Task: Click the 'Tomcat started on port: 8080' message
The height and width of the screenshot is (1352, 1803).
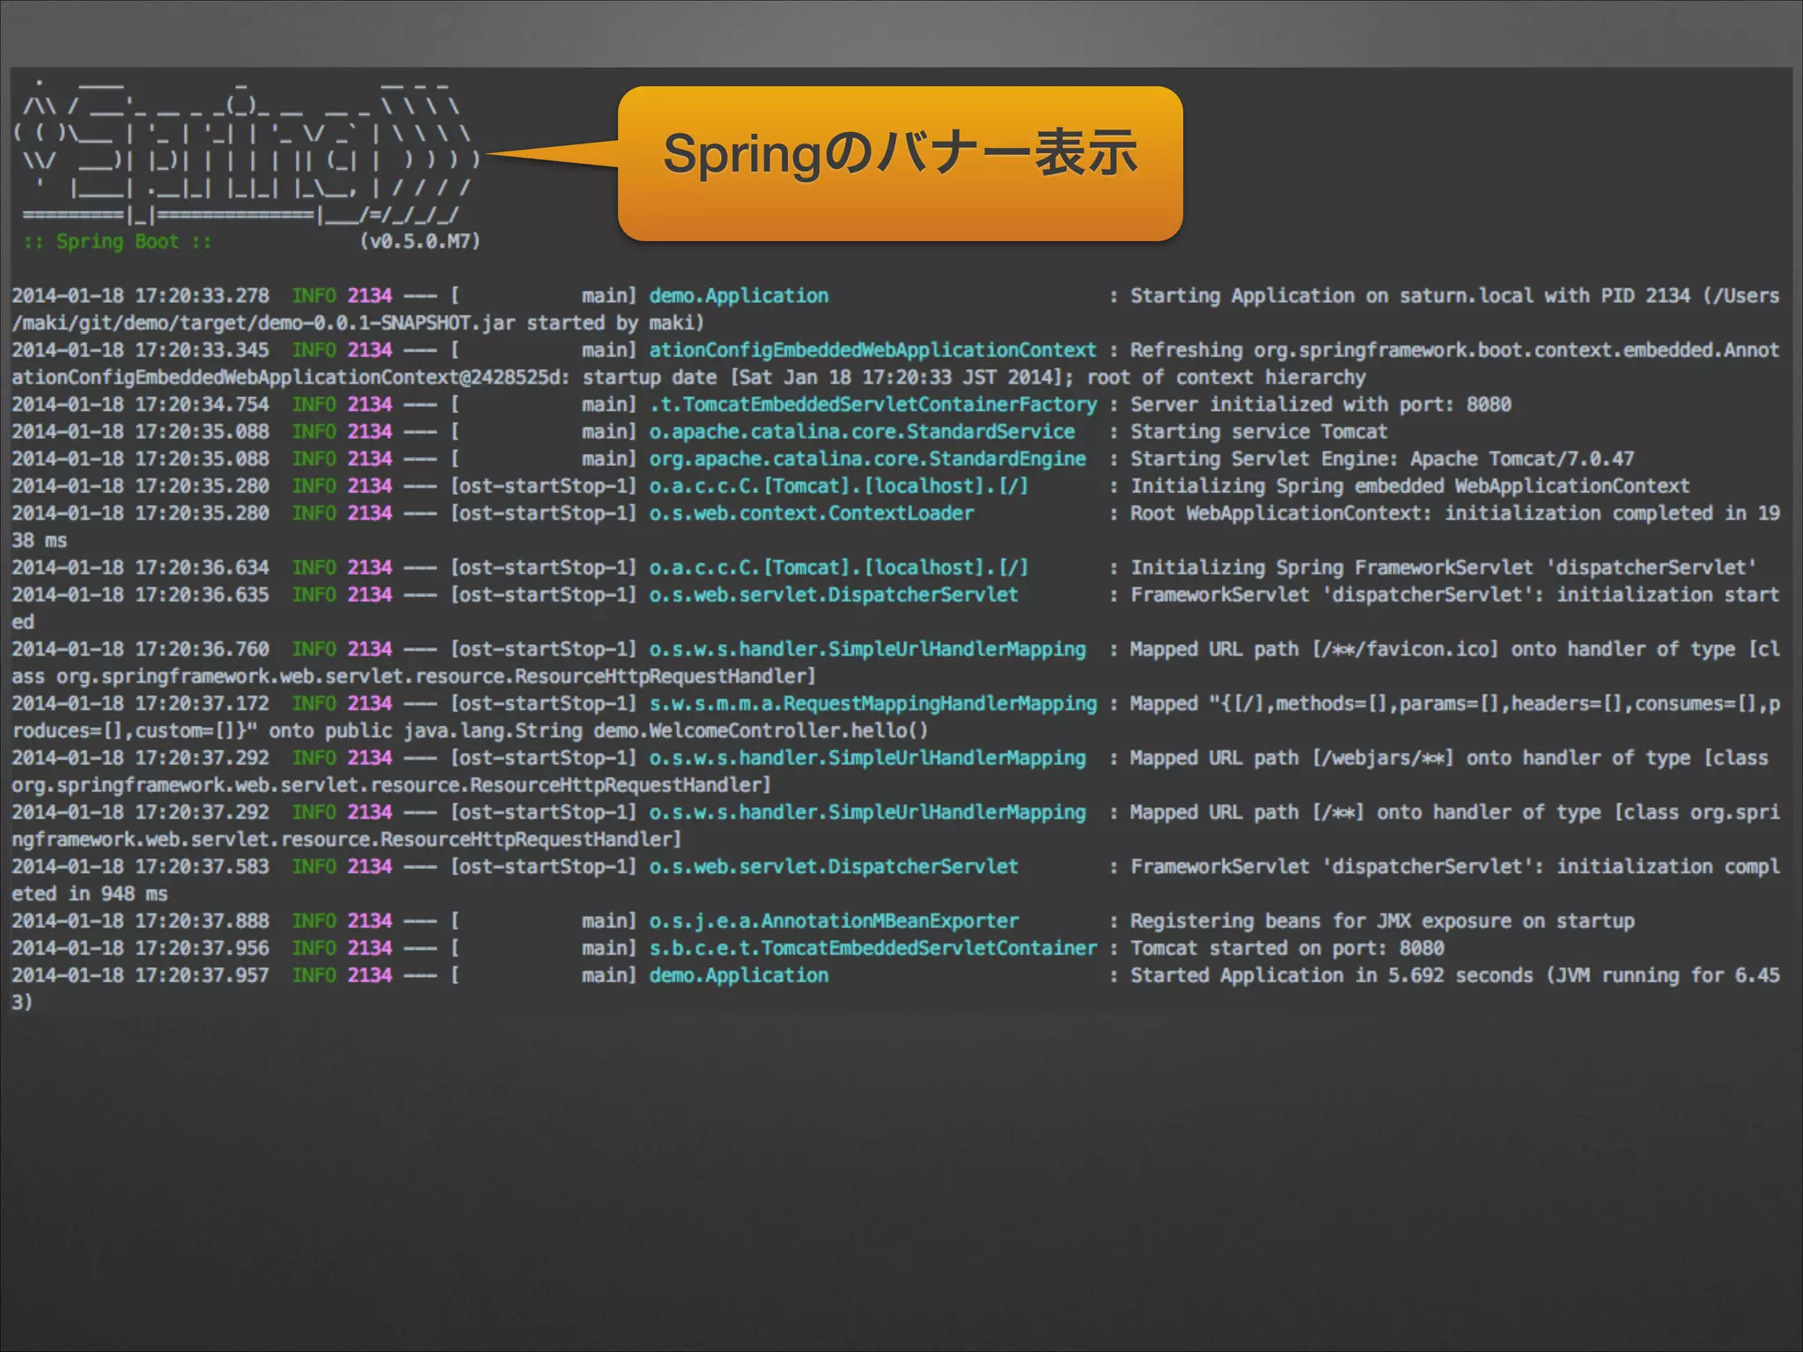Action: click(1287, 948)
